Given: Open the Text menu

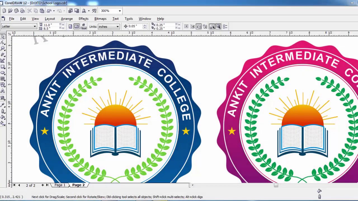Looking at the screenshot, I should click(x=116, y=19).
